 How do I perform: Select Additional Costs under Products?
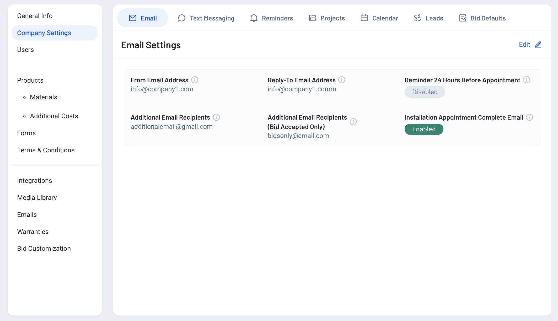54,116
